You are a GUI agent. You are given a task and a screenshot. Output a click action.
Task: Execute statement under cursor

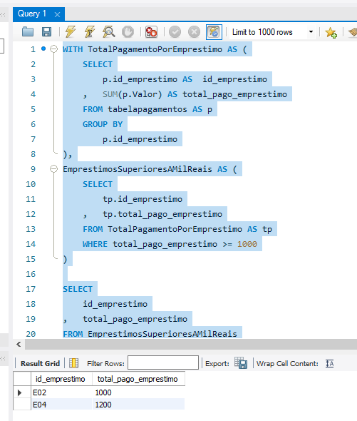[90, 32]
